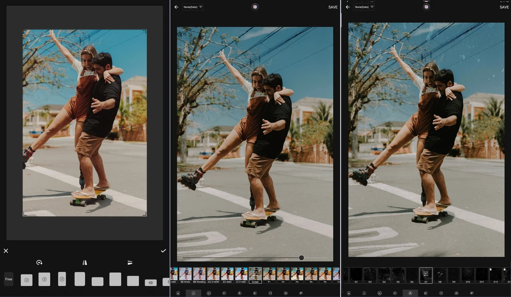Expand the None(Date) dropdown in right panel
Viewport: 511px width, 297px height.
coord(364,7)
